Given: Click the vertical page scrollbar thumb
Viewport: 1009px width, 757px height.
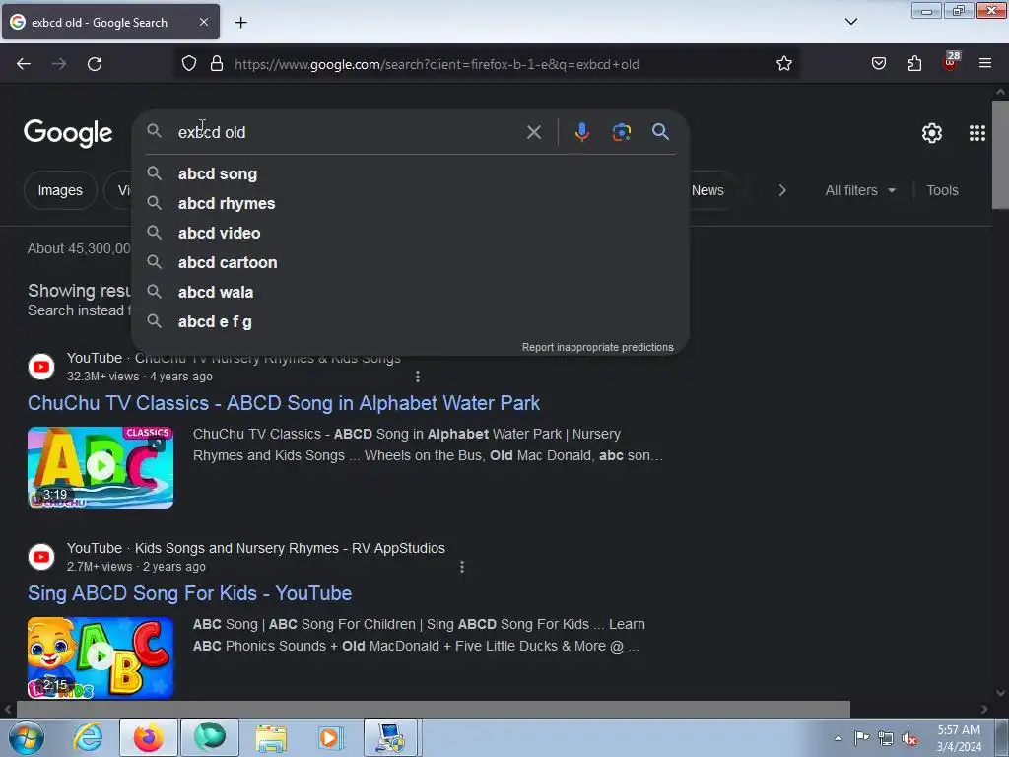Looking at the screenshot, I should pyautogui.click(x=1001, y=155).
